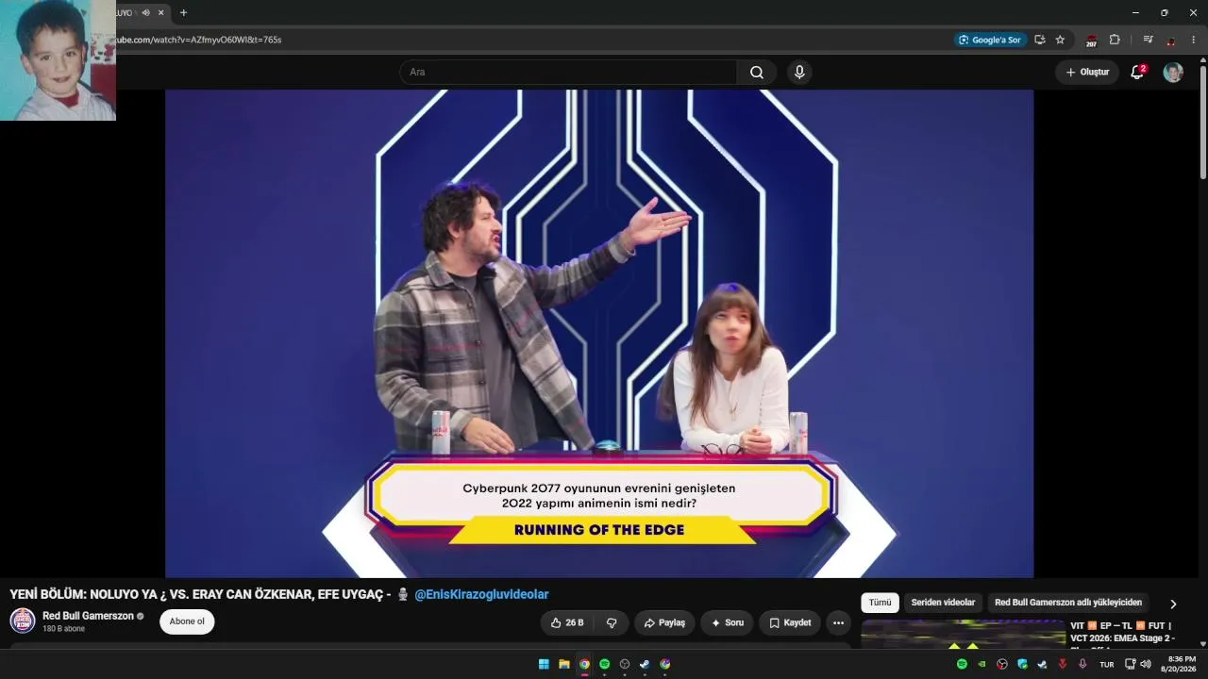This screenshot has height=679, width=1208.
Task: Open the Red Bull Gamerszon channel name
Action: click(x=88, y=616)
